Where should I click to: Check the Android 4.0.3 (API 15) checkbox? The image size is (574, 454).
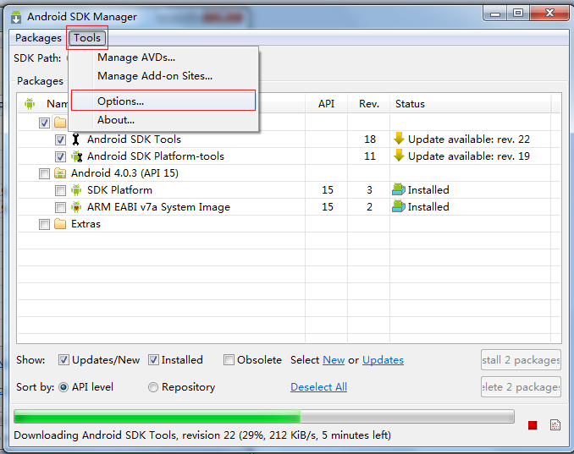pos(44,173)
